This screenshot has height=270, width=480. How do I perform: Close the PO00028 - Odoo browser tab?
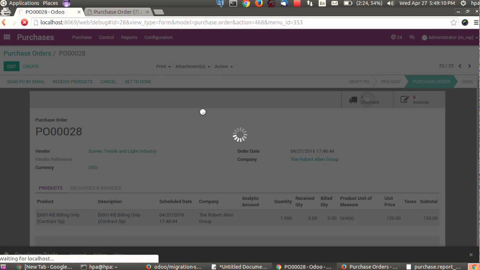(79, 12)
